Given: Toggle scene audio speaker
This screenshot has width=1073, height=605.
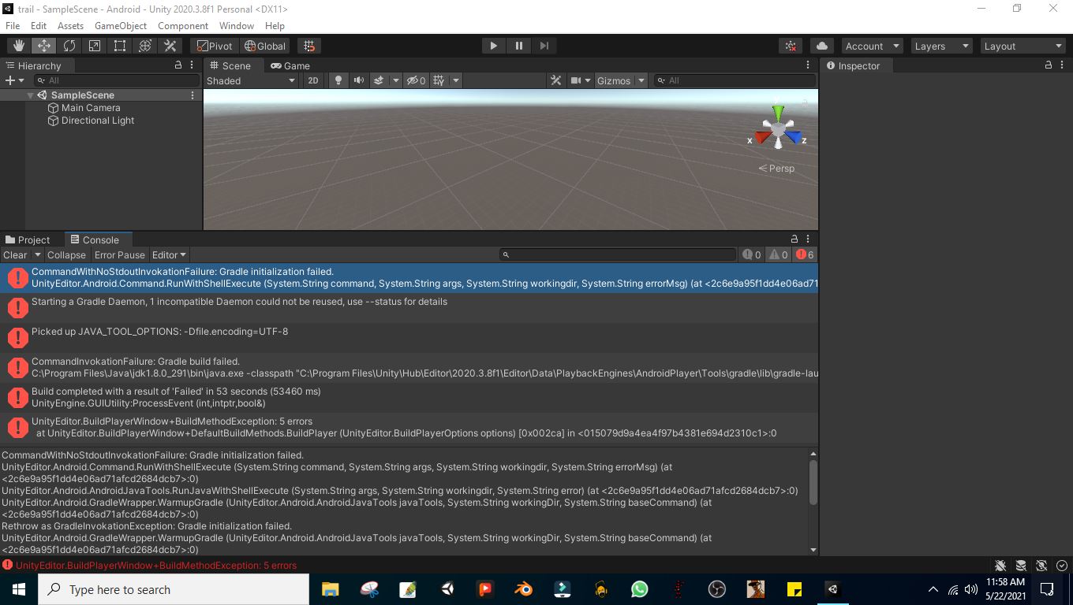Looking at the screenshot, I should coord(359,80).
